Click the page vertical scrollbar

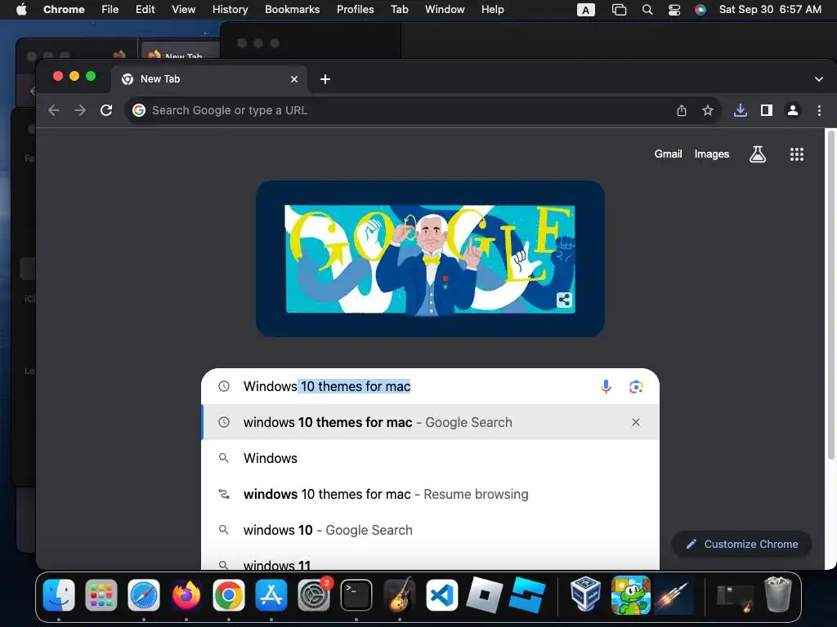pyautogui.click(x=830, y=293)
